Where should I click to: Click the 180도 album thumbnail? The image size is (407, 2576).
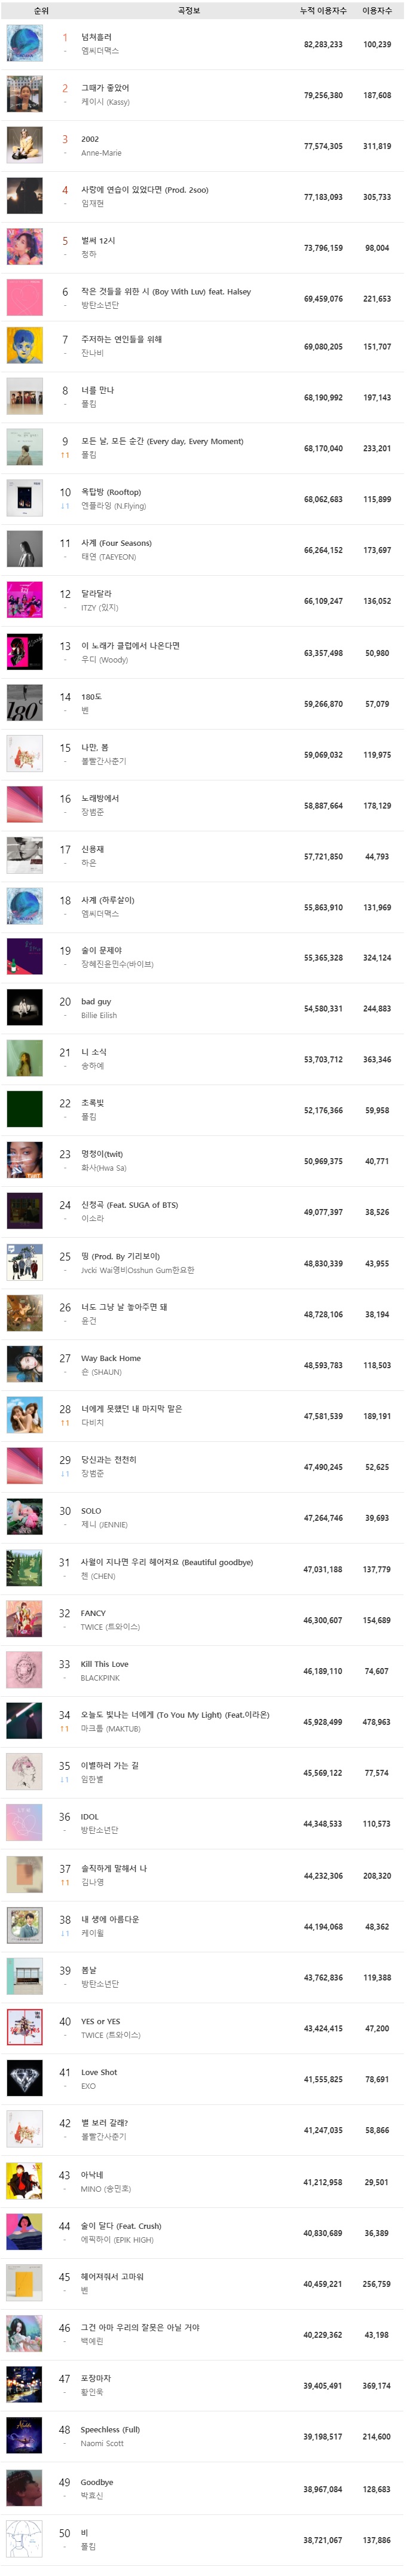point(24,704)
